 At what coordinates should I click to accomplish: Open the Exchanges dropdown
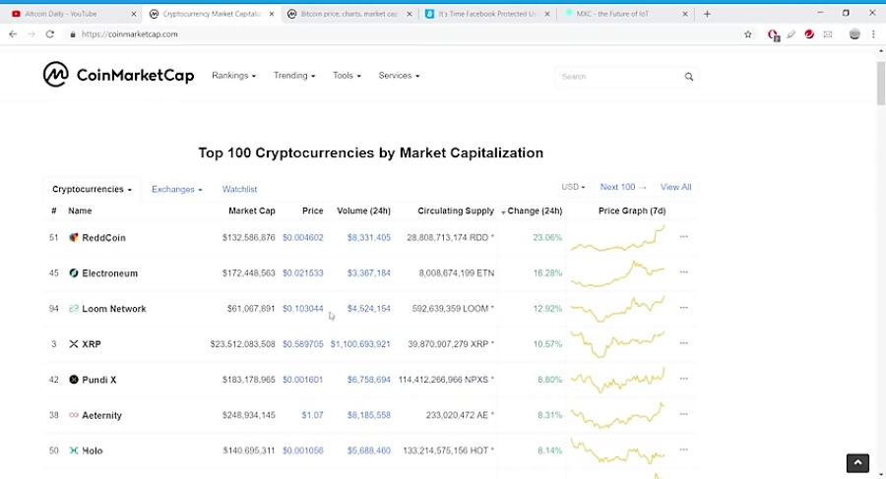point(177,189)
